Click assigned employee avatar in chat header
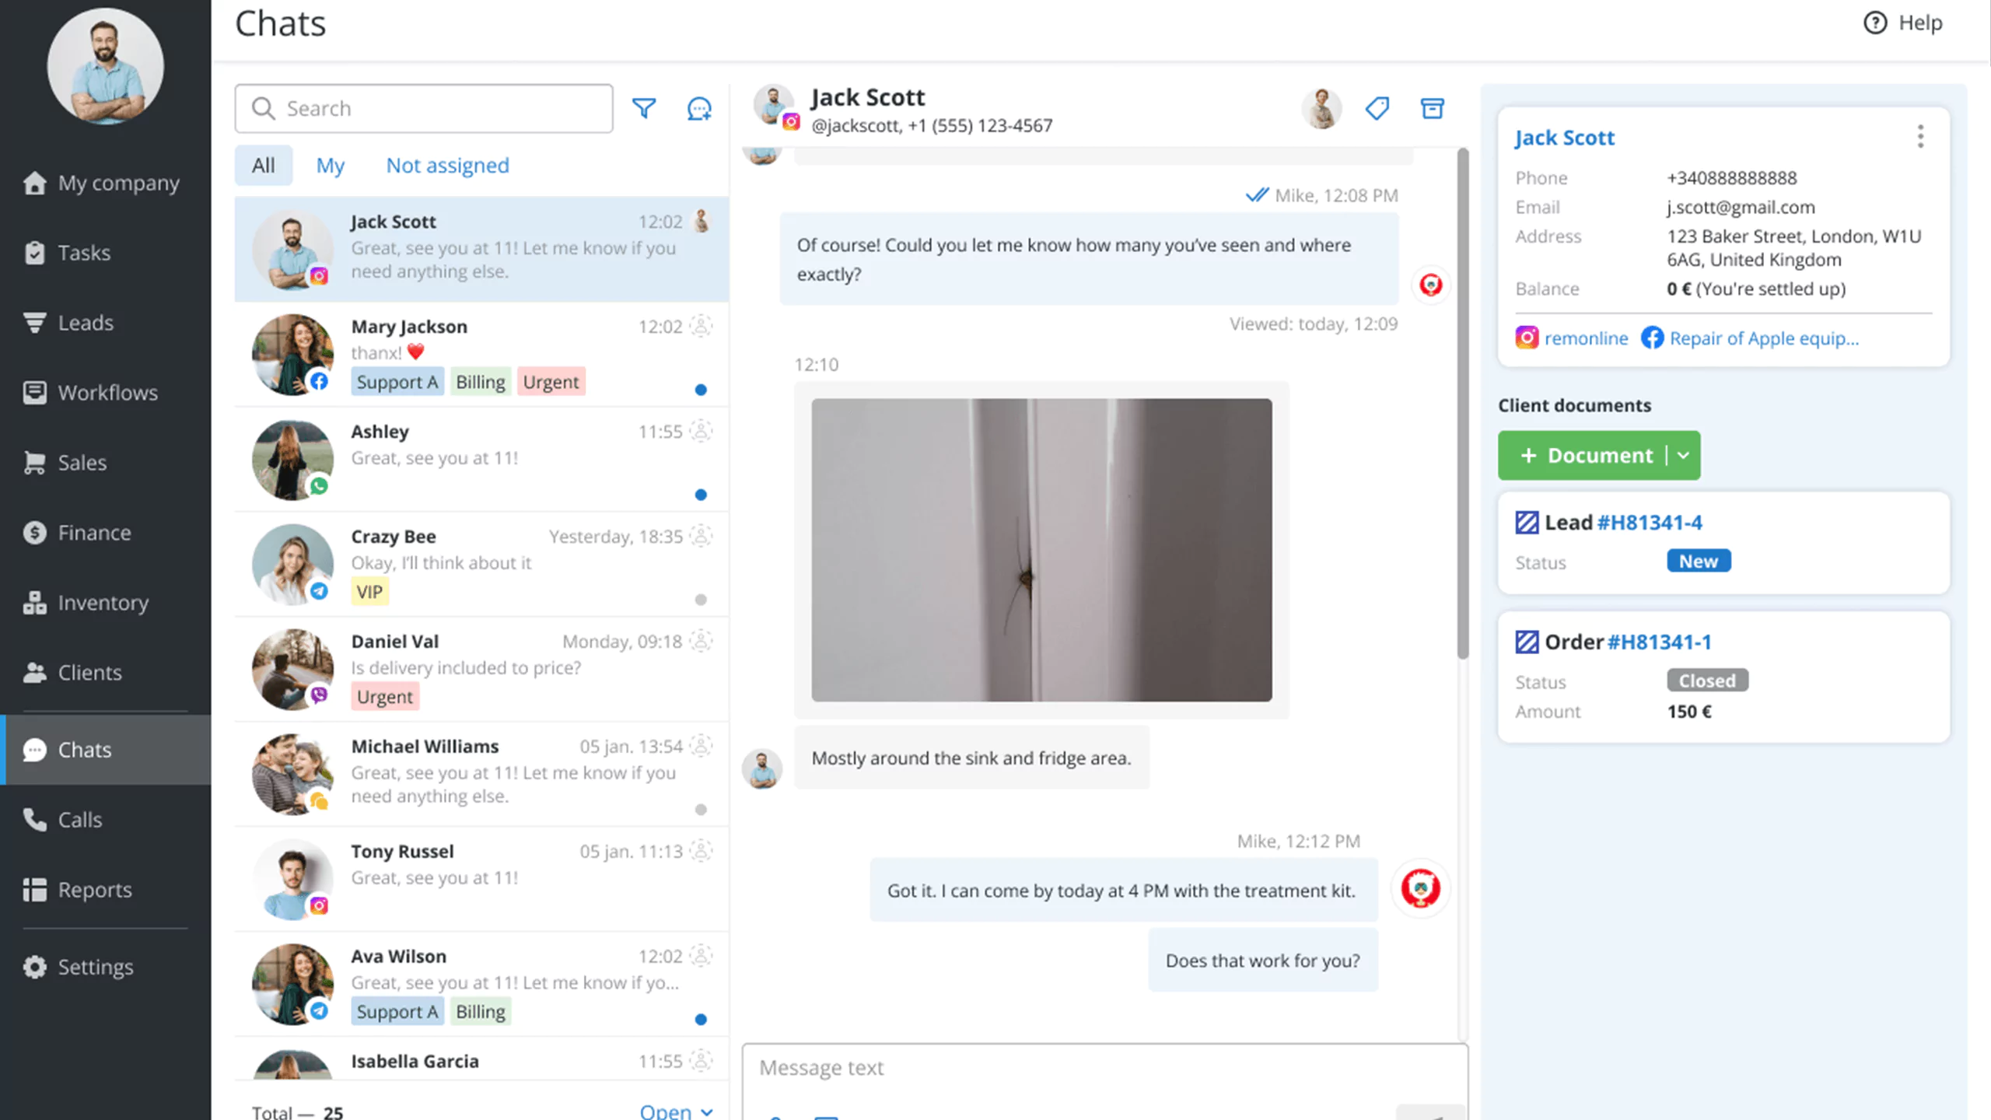 (1321, 108)
